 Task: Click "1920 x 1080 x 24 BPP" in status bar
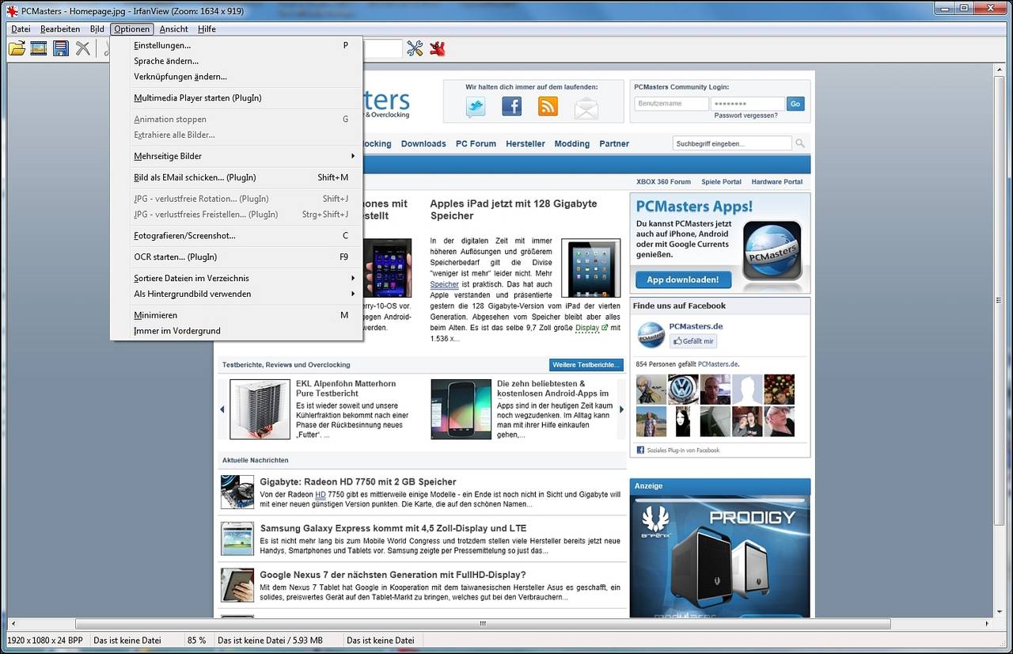click(x=45, y=641)
